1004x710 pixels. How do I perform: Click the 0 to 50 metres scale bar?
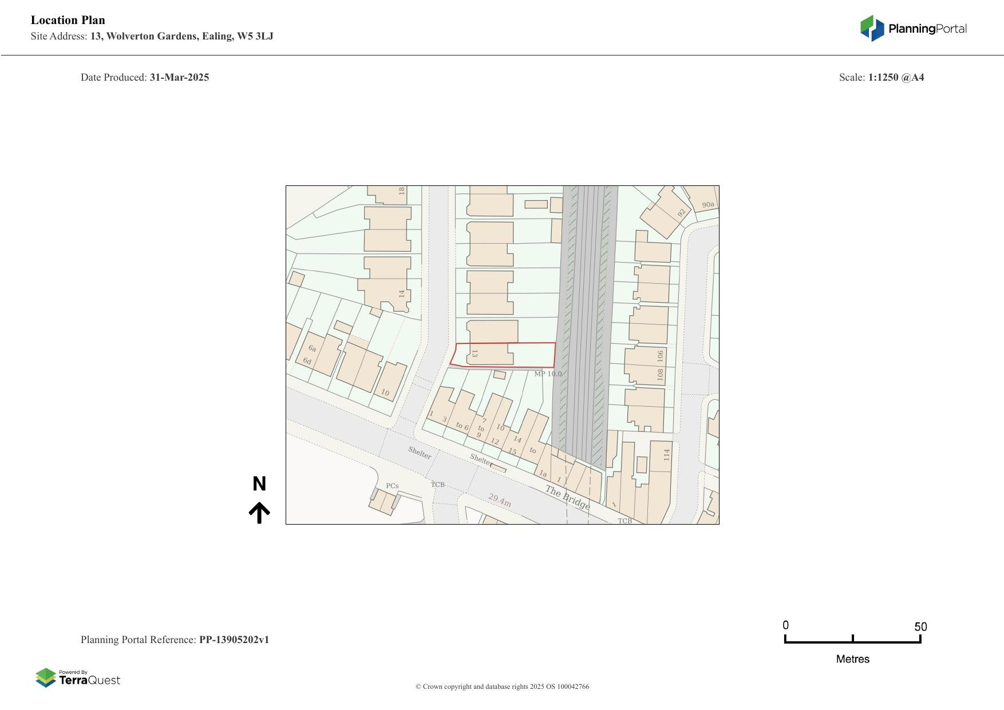[x=852, y=640]
